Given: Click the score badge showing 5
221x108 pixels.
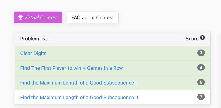Looking at the screenshot, I should click(x=201, y=82).
